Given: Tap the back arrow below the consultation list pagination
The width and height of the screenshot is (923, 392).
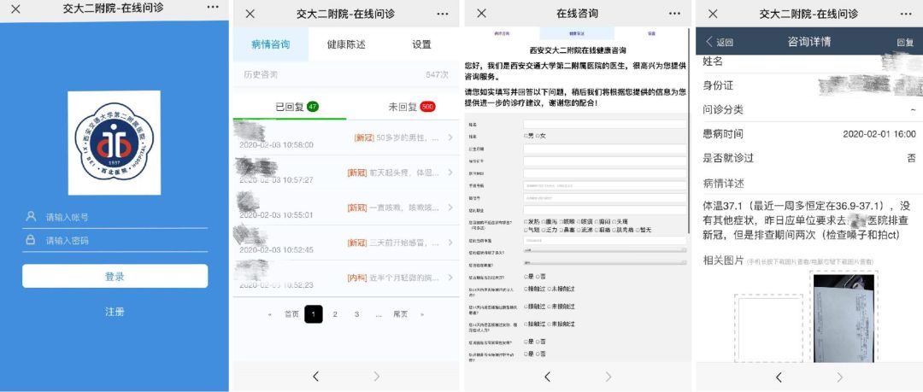Looking at the screenshot, I should [315, 377].
